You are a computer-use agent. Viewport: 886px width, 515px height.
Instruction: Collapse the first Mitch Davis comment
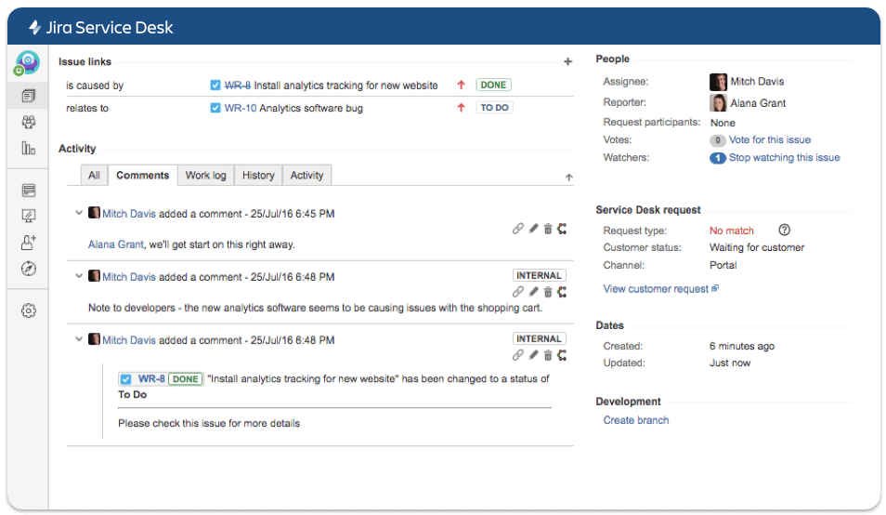[x=79, y=213]
